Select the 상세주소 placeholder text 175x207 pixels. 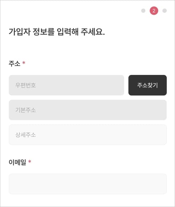[26, 135]
